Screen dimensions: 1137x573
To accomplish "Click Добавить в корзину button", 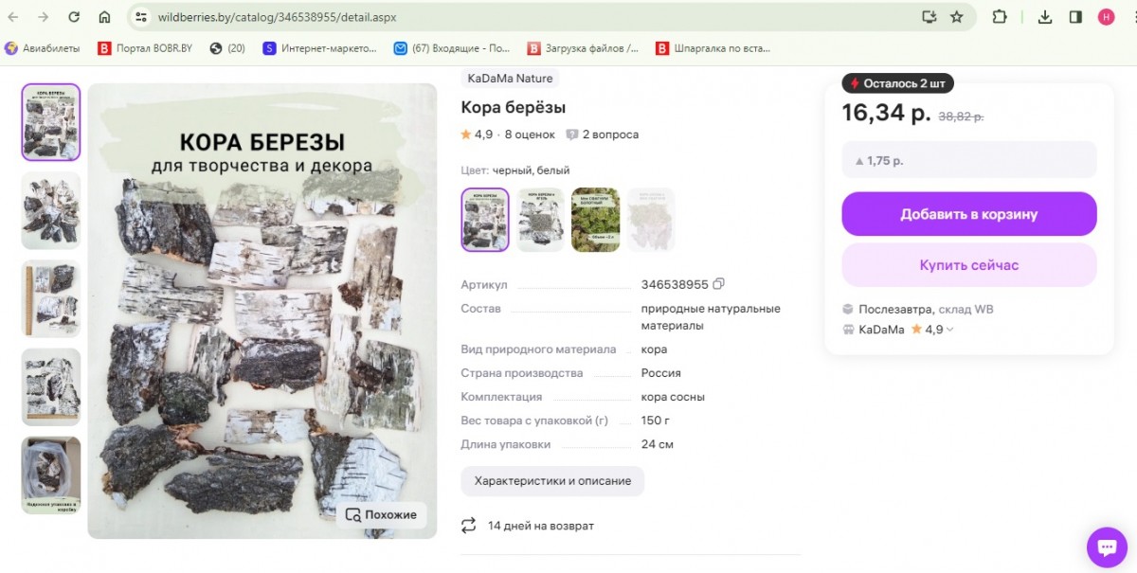I will click(968, 214).
